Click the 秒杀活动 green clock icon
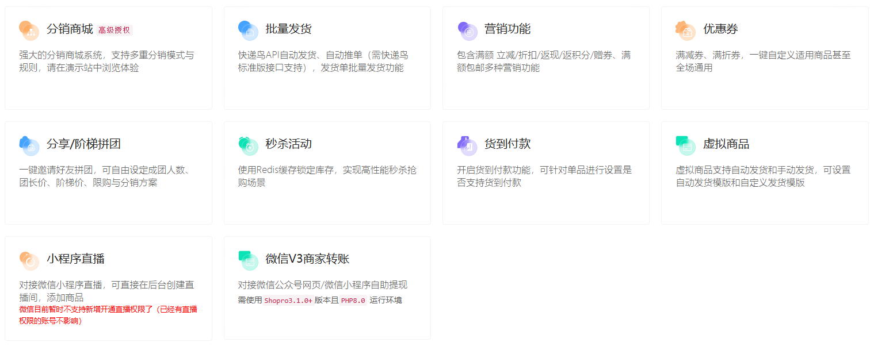This screenshot has height=350, width=870. [247, 145]
